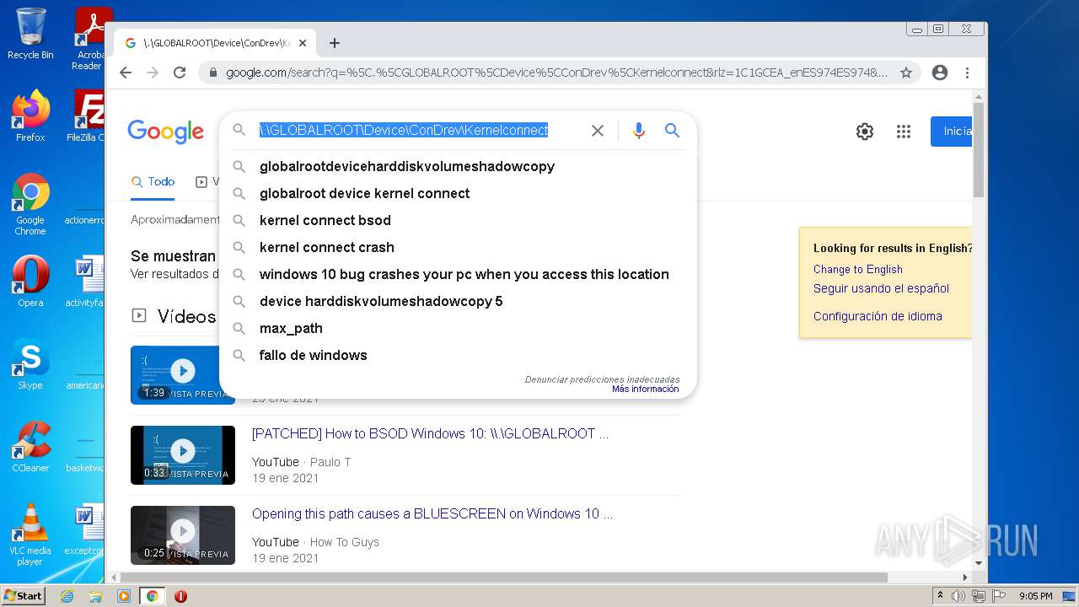Close the GLOBALROOT search tab
Viewport: 1079px width, 607px height.
point(303,43)
